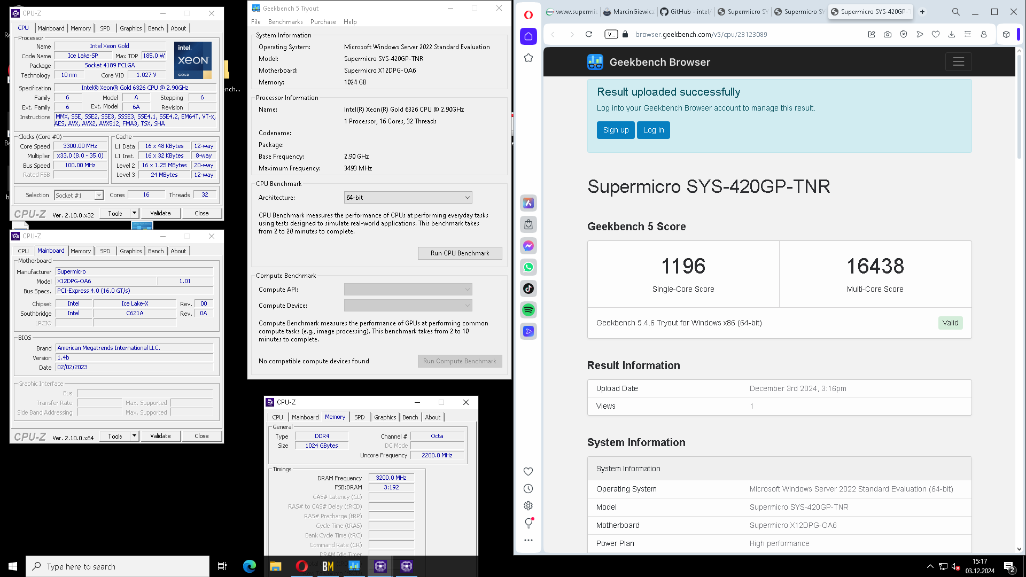Open Geekbench Help menu
The image size is (1026, 577).
(350, 22)
